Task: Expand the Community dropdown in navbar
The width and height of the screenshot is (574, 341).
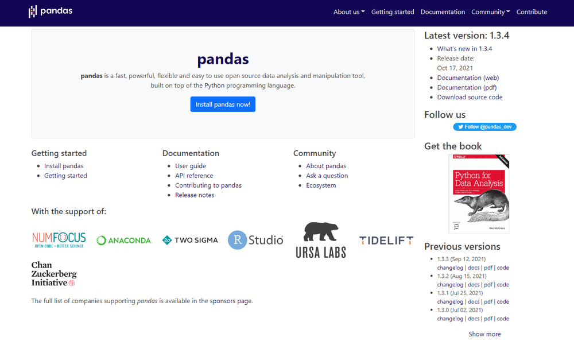Action: 491,11
